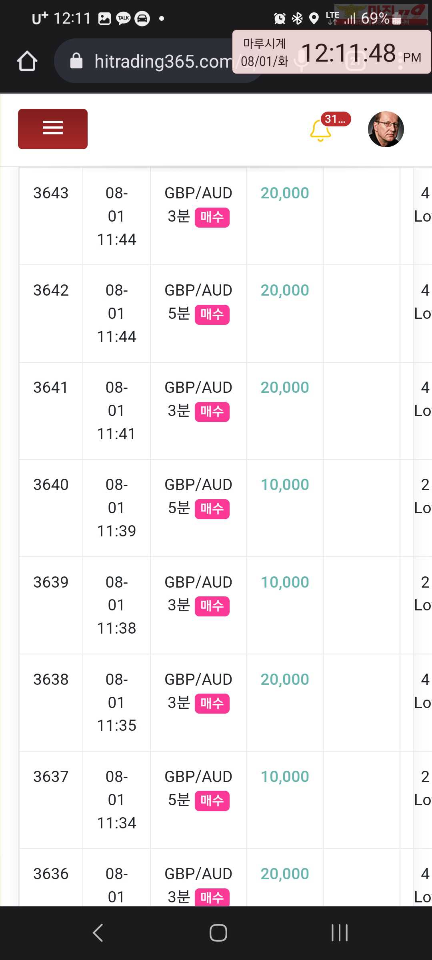Open the Android recent apps button

click(x=340, y=933)
